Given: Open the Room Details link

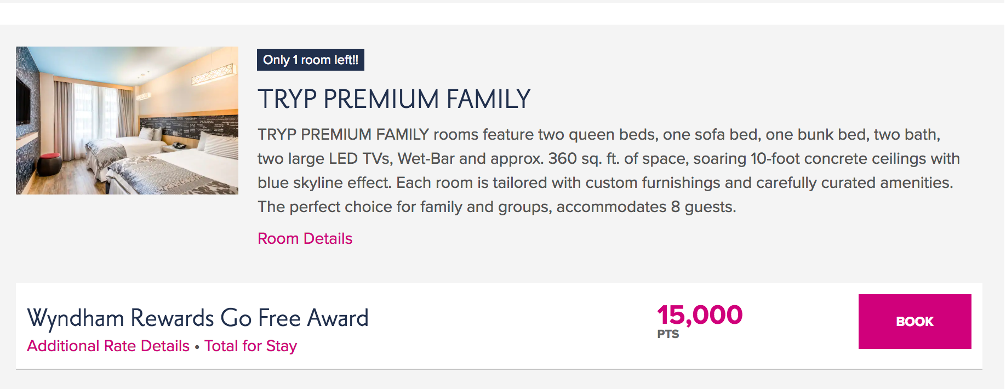Looking at the screenshot, I should click(305, 238).
